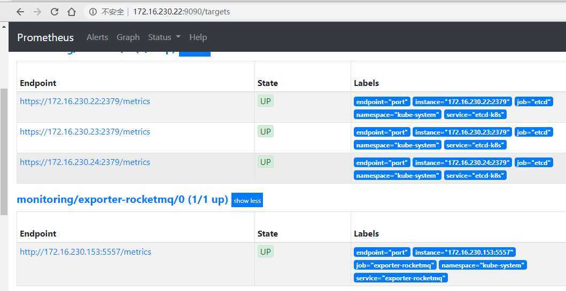Open the Alerts menu item
566x291 pixels.
pyautogui.click(x=97, y=37)
